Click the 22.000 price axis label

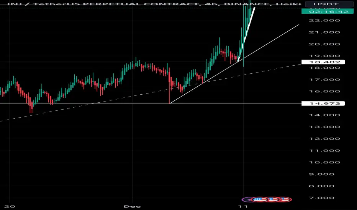(324, 21)
